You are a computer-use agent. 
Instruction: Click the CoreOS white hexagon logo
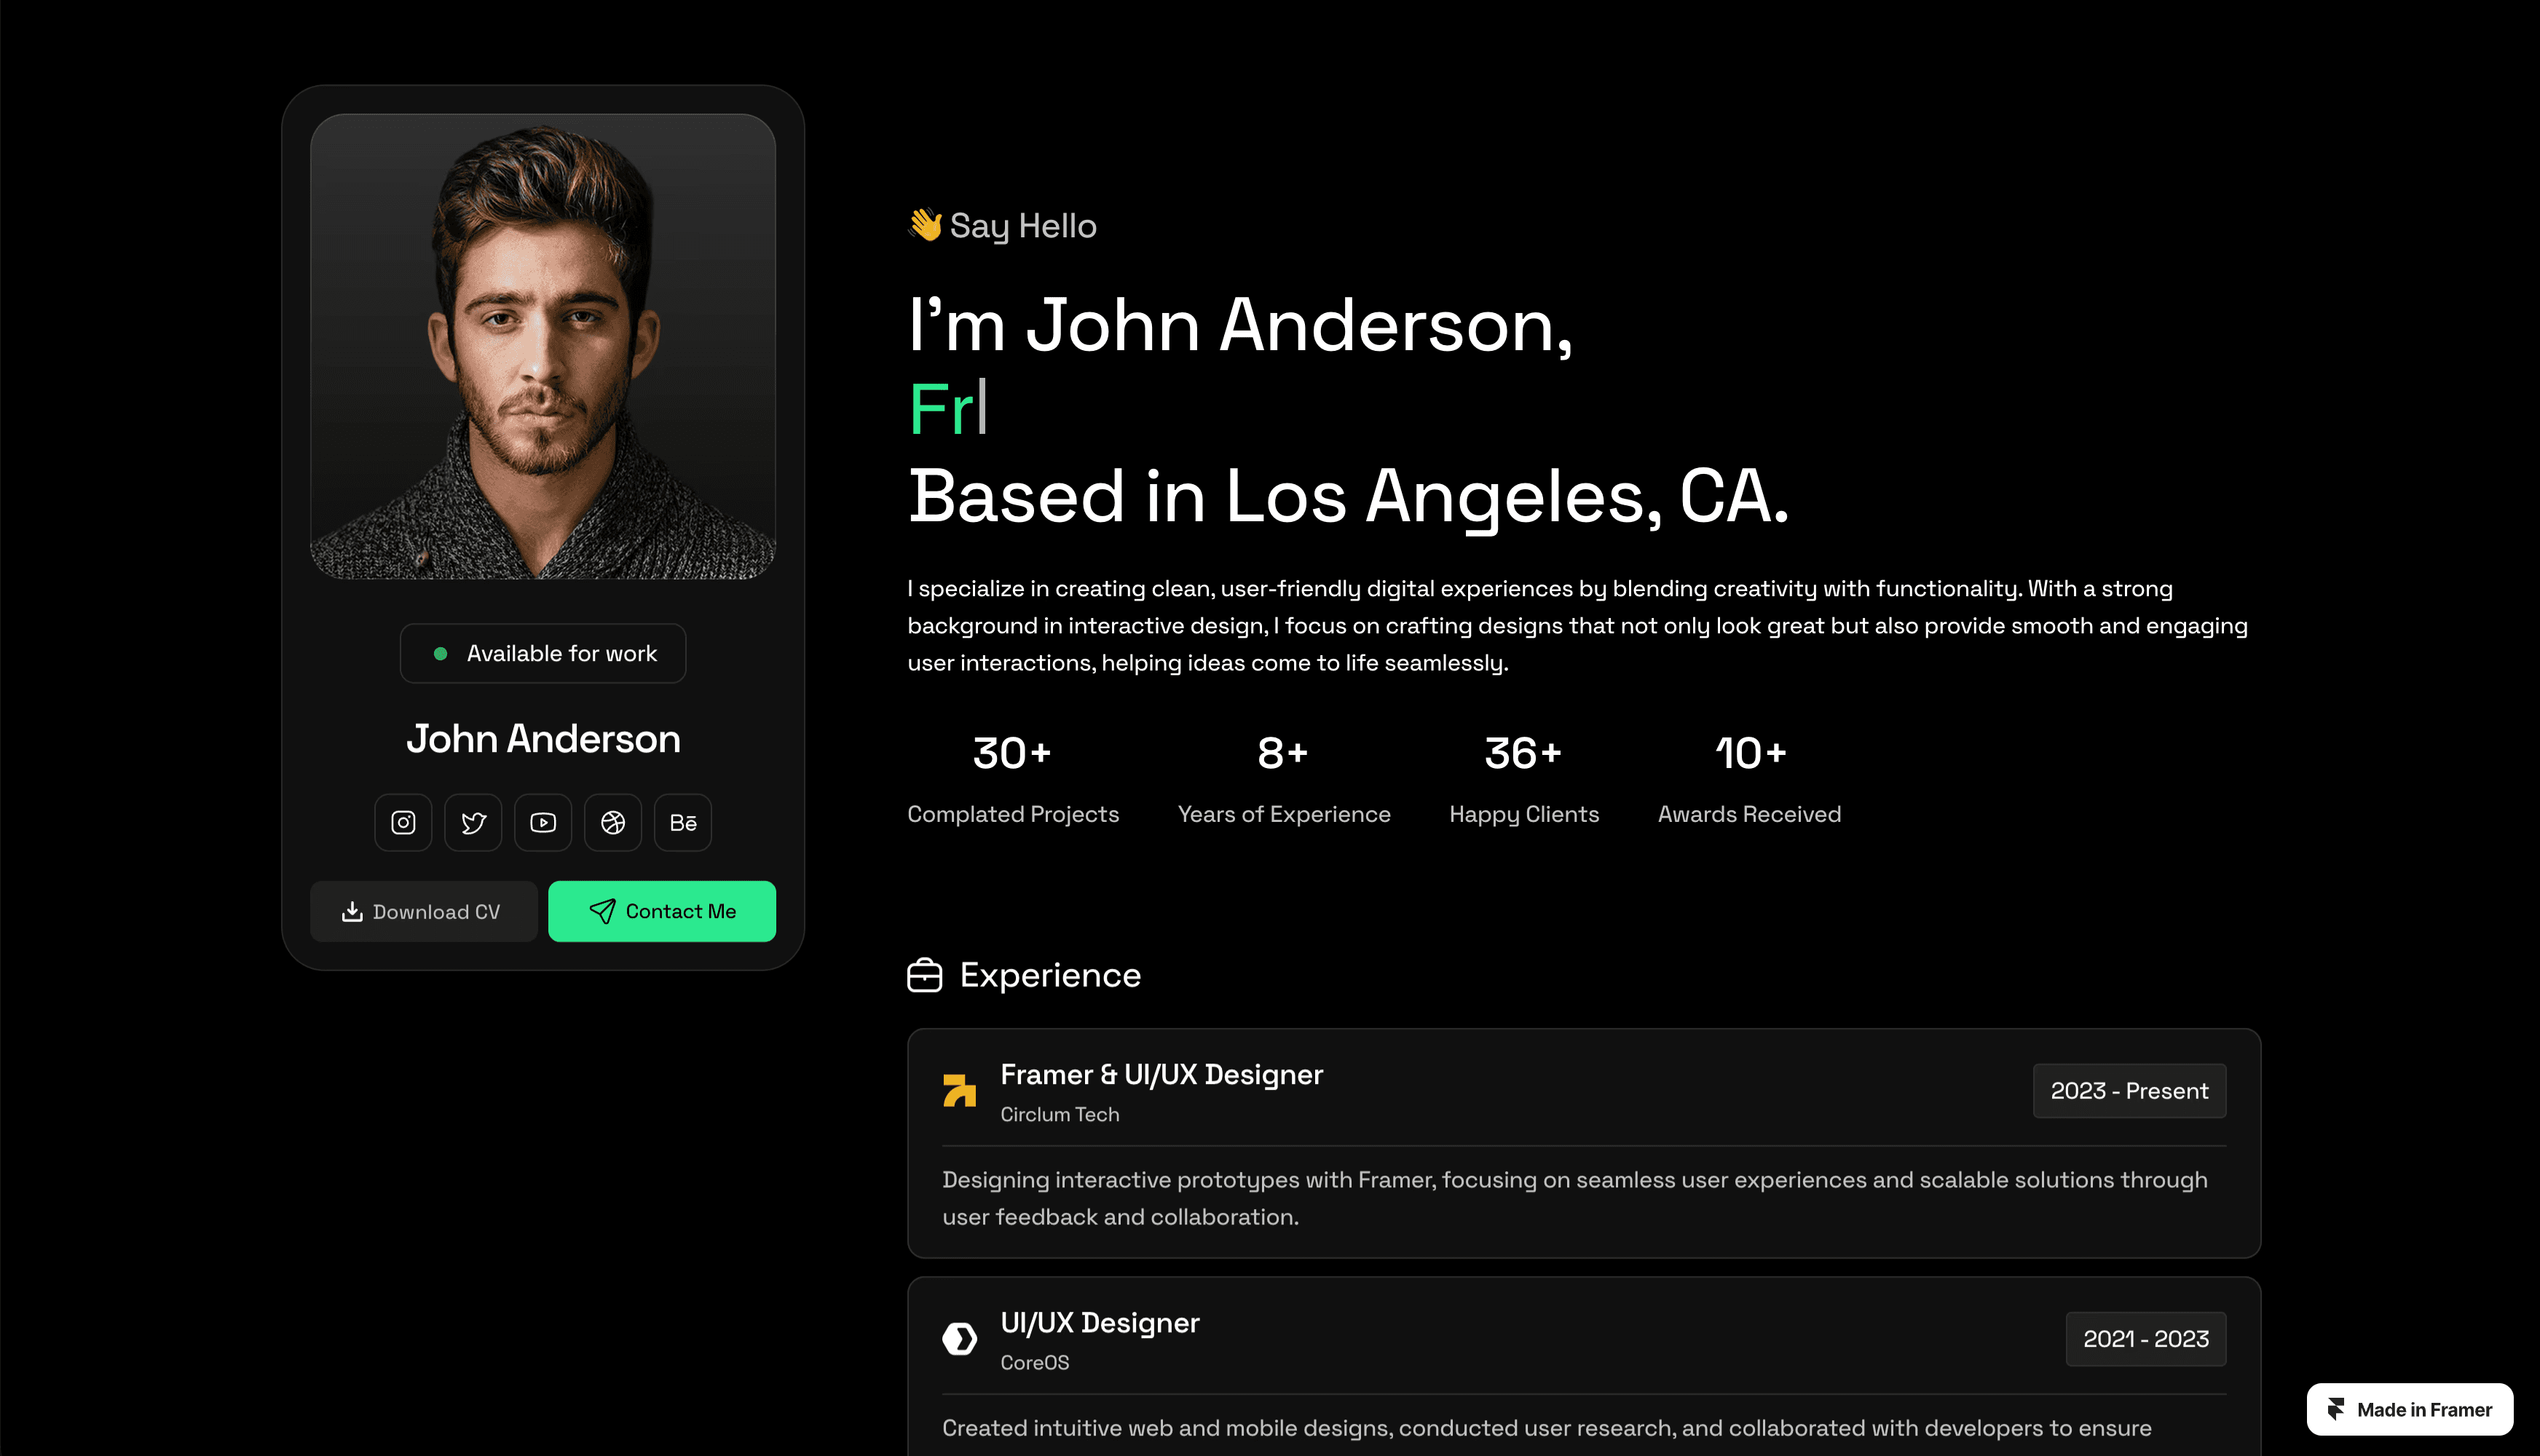[x=959, y=1338]
